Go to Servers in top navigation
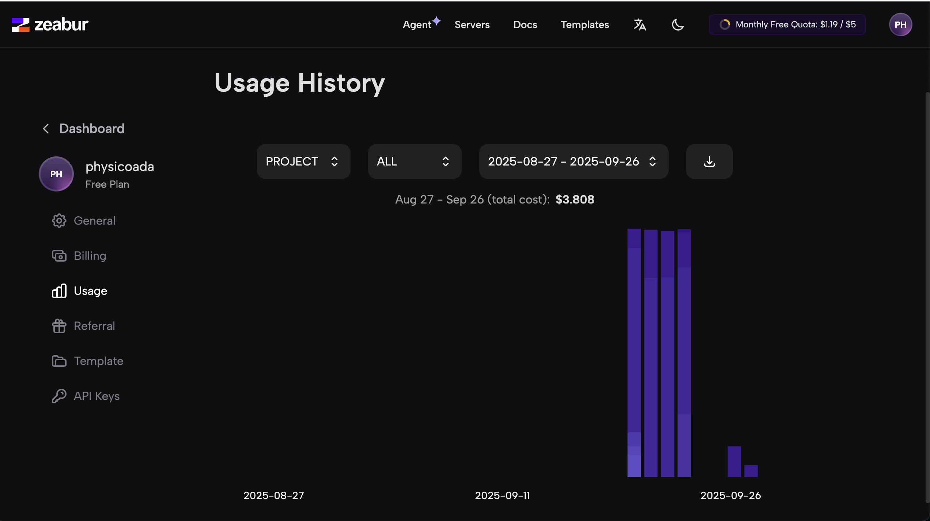 472,24
